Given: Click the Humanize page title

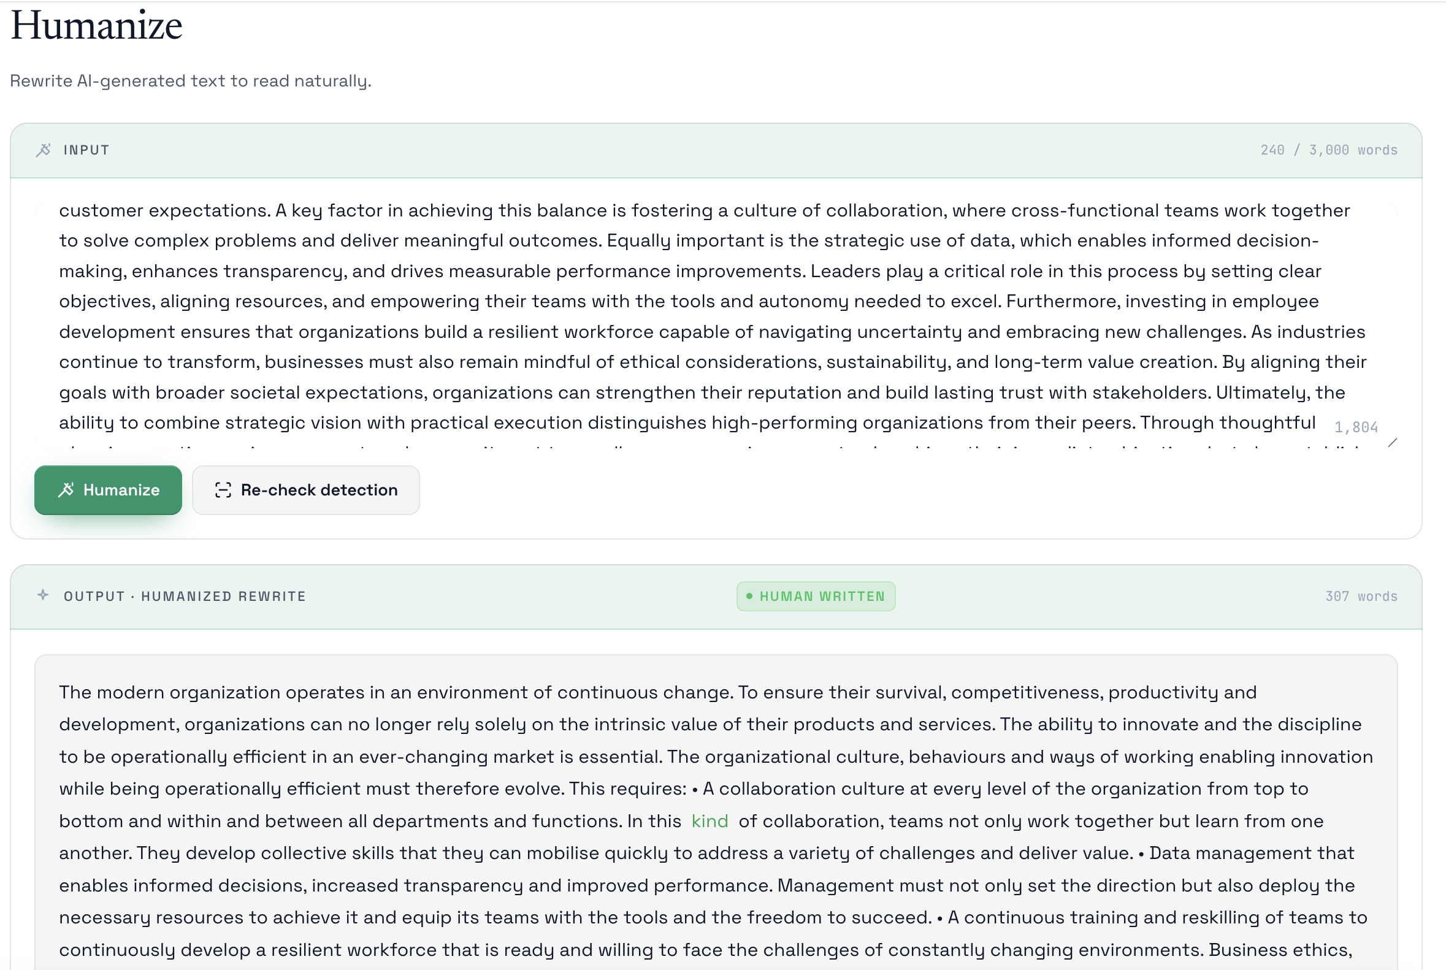Looking at the screenshot, I should point(94,25).
